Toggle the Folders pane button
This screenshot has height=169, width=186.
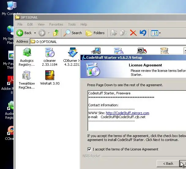[95, 33]
